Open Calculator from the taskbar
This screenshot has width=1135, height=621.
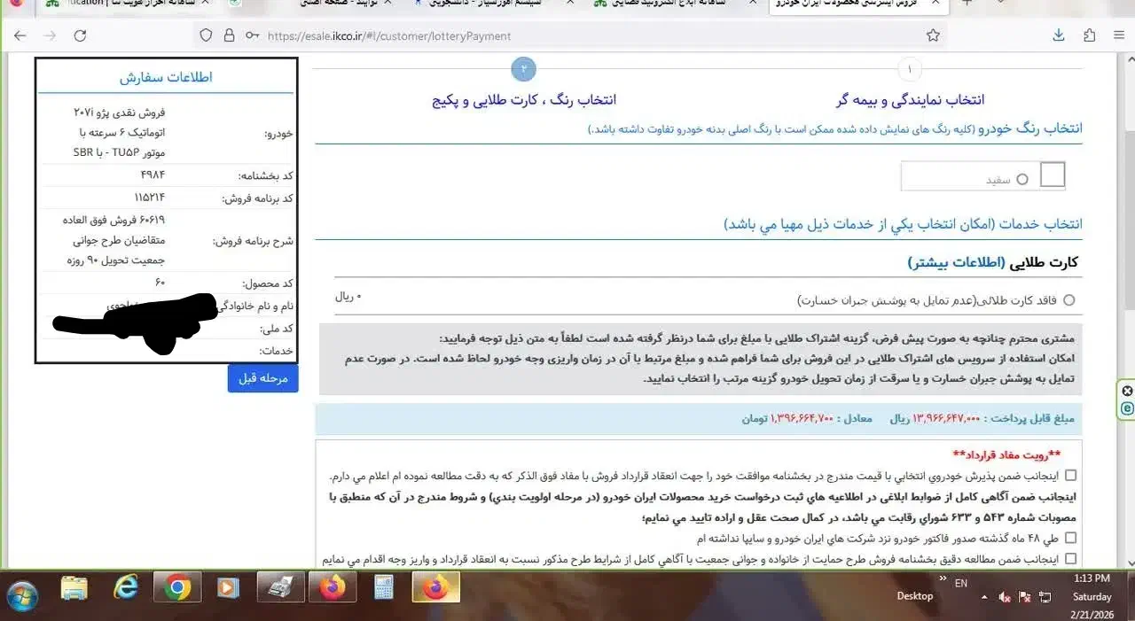383,586
